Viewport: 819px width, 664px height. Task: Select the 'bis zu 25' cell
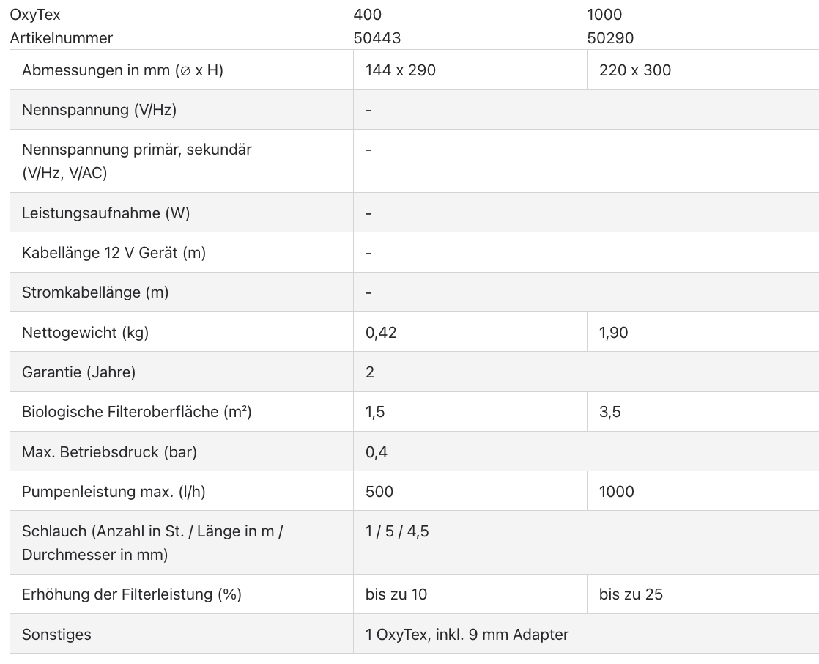pos(630,594)
